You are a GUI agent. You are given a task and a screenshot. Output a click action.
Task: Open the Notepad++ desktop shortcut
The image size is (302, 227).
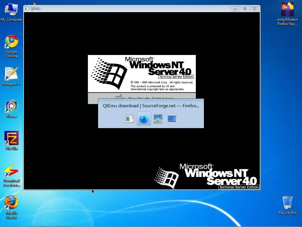[12, 76]
